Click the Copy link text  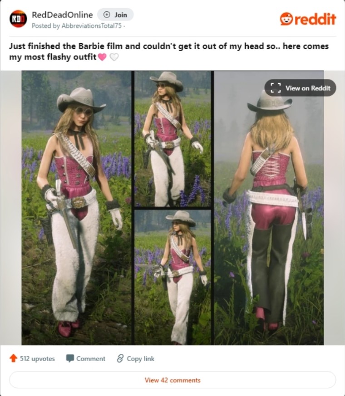click(x=141, y=359)
